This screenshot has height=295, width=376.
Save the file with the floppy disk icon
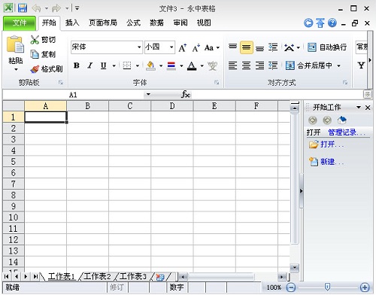(22, 8)
